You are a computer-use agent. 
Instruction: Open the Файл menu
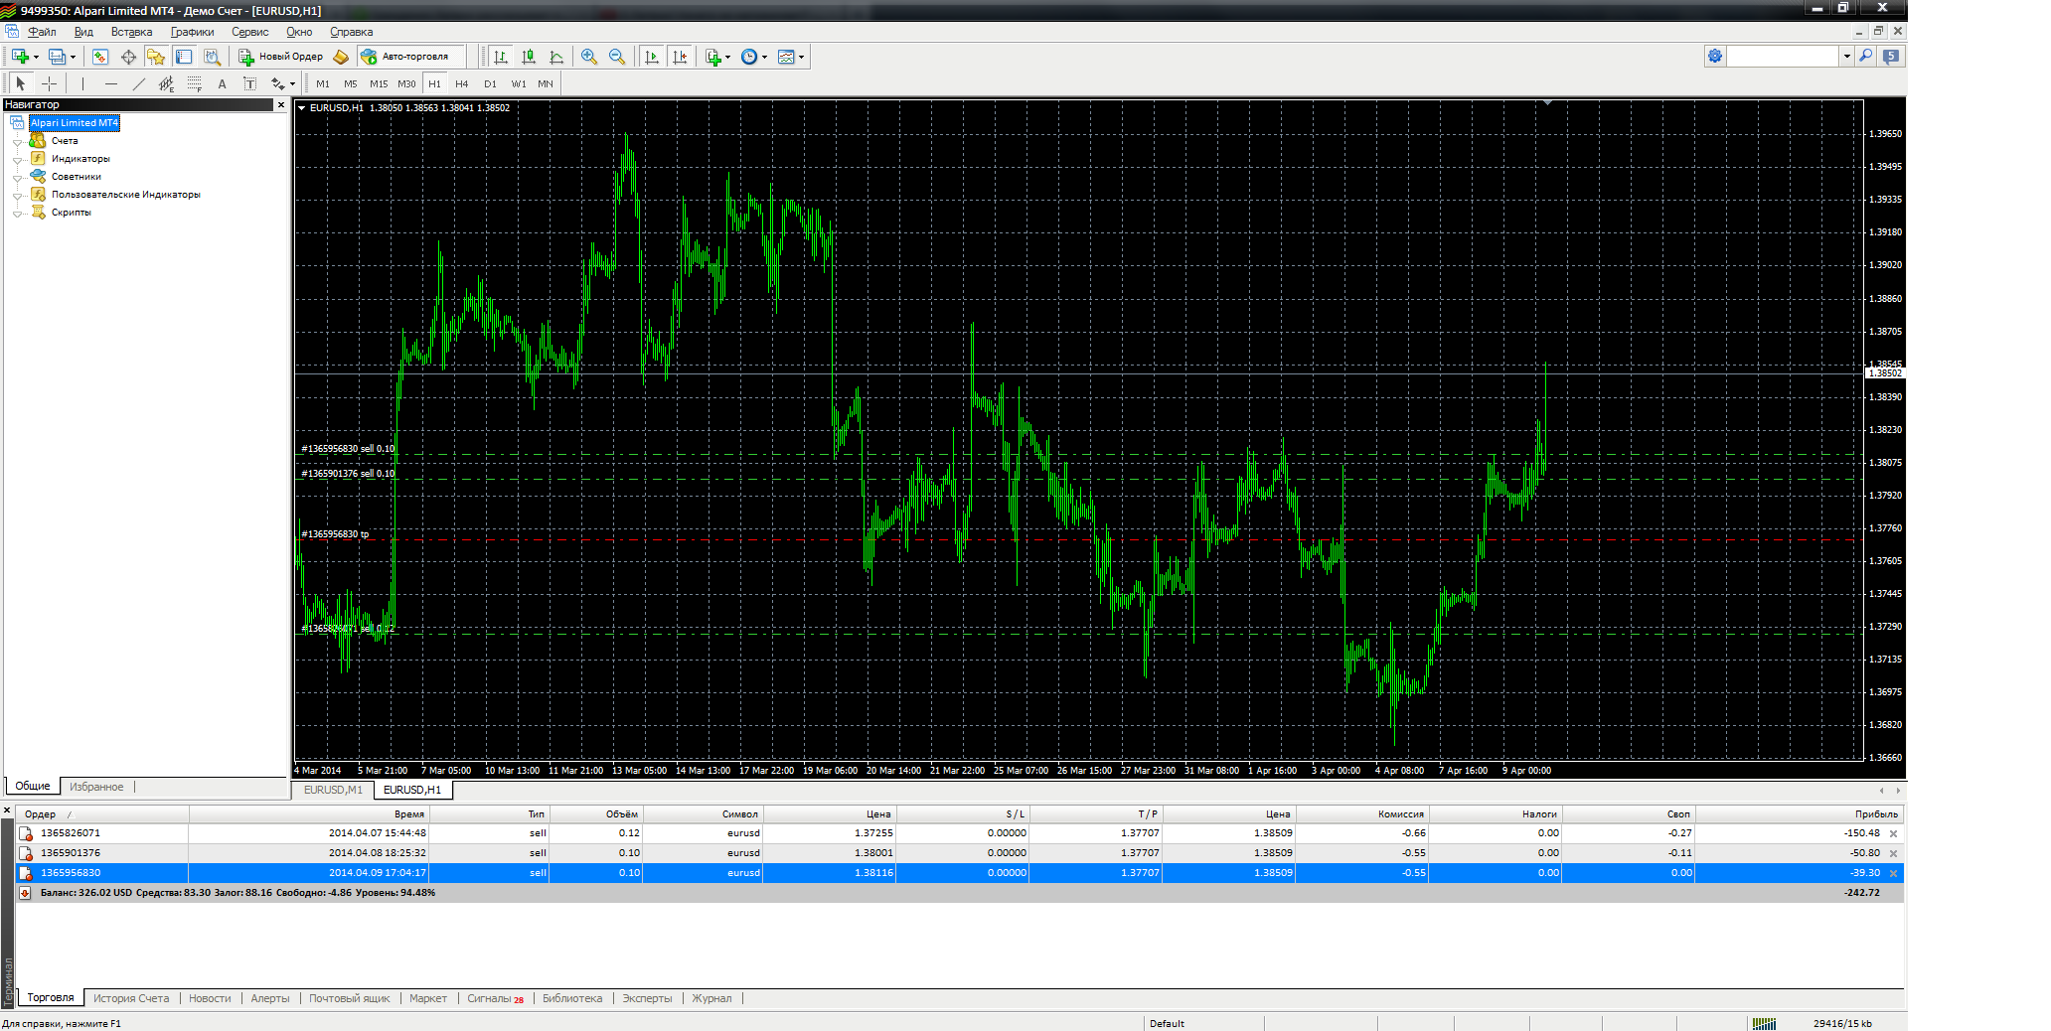(x=42, y=32)
